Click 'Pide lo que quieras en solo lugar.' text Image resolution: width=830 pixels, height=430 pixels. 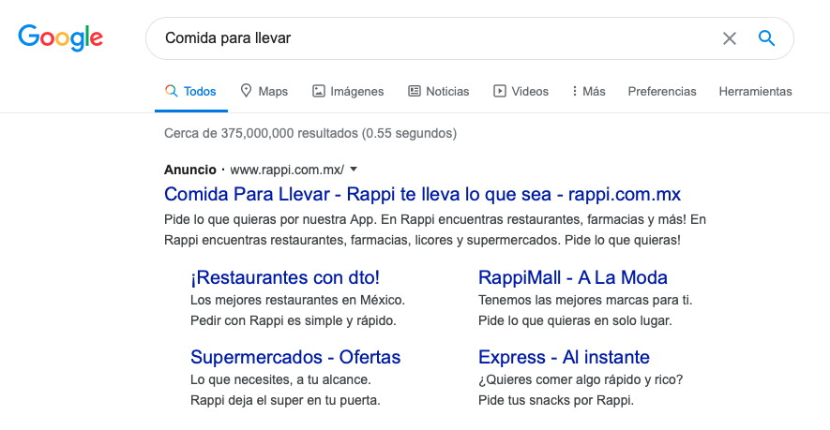[x=576, y=320]
